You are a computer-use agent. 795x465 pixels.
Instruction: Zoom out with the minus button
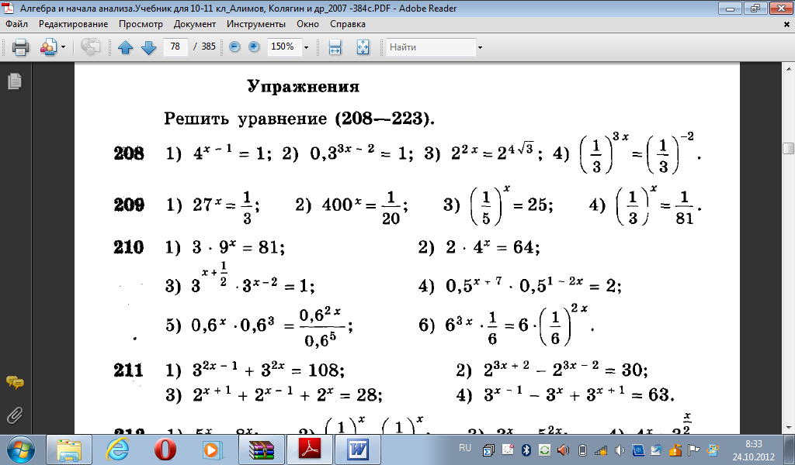pyautogui.click(x=234, y=46)
